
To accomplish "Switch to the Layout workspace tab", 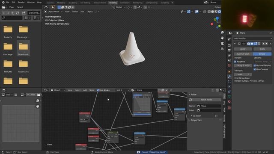I will coord(51,3).
